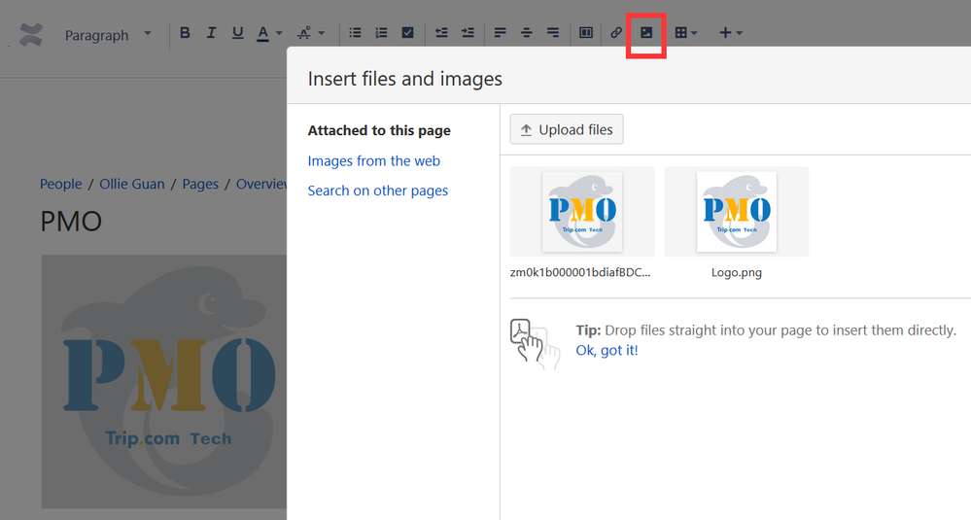Image resolution: width=971 pixels, height=520 pixels.
Task: Toggle bold formatting
Action: [185, 33]
